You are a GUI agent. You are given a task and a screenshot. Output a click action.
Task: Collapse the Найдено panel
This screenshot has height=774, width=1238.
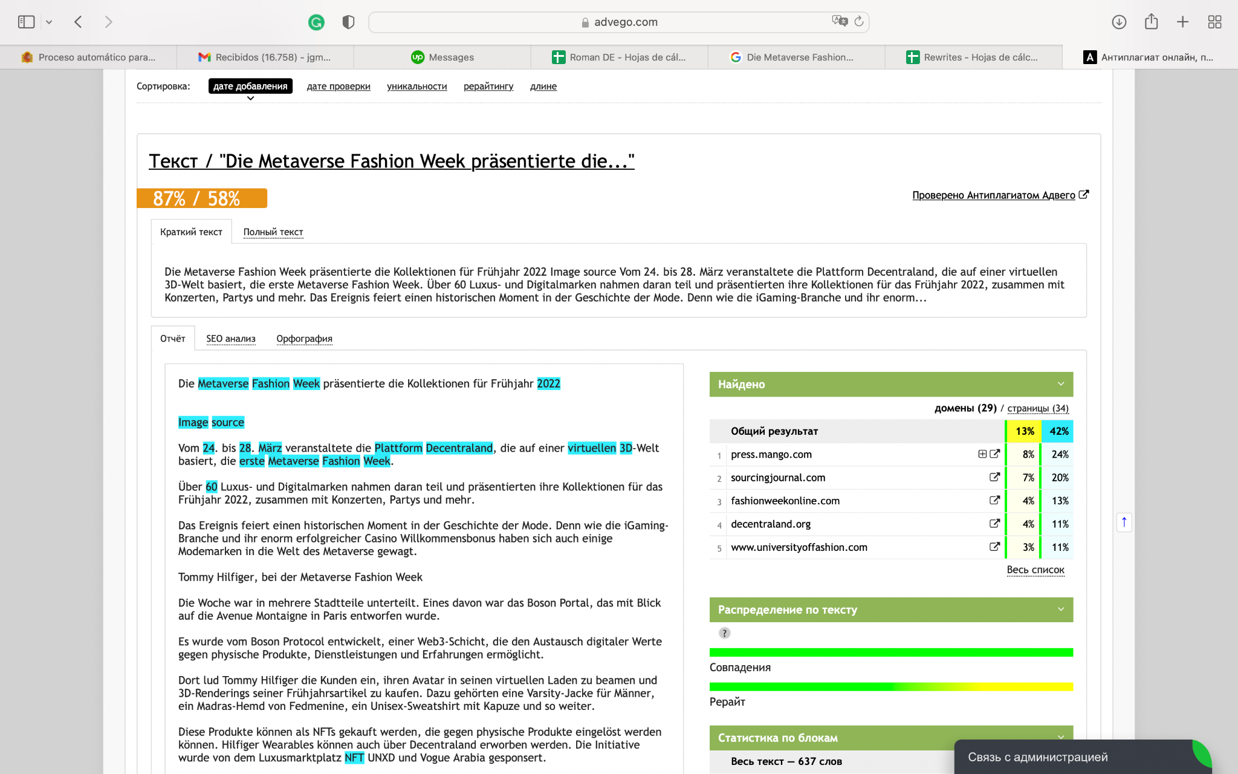click(x=1060, y=384)
